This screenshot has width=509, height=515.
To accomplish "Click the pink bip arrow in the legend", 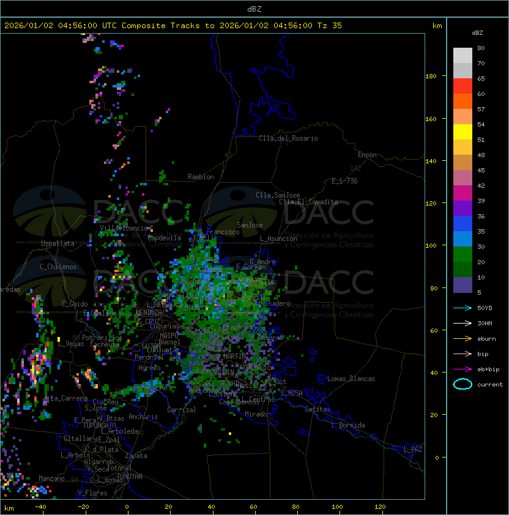I will click(463, 354).
